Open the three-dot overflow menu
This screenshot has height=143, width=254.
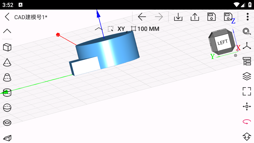[x=248, y=17]
